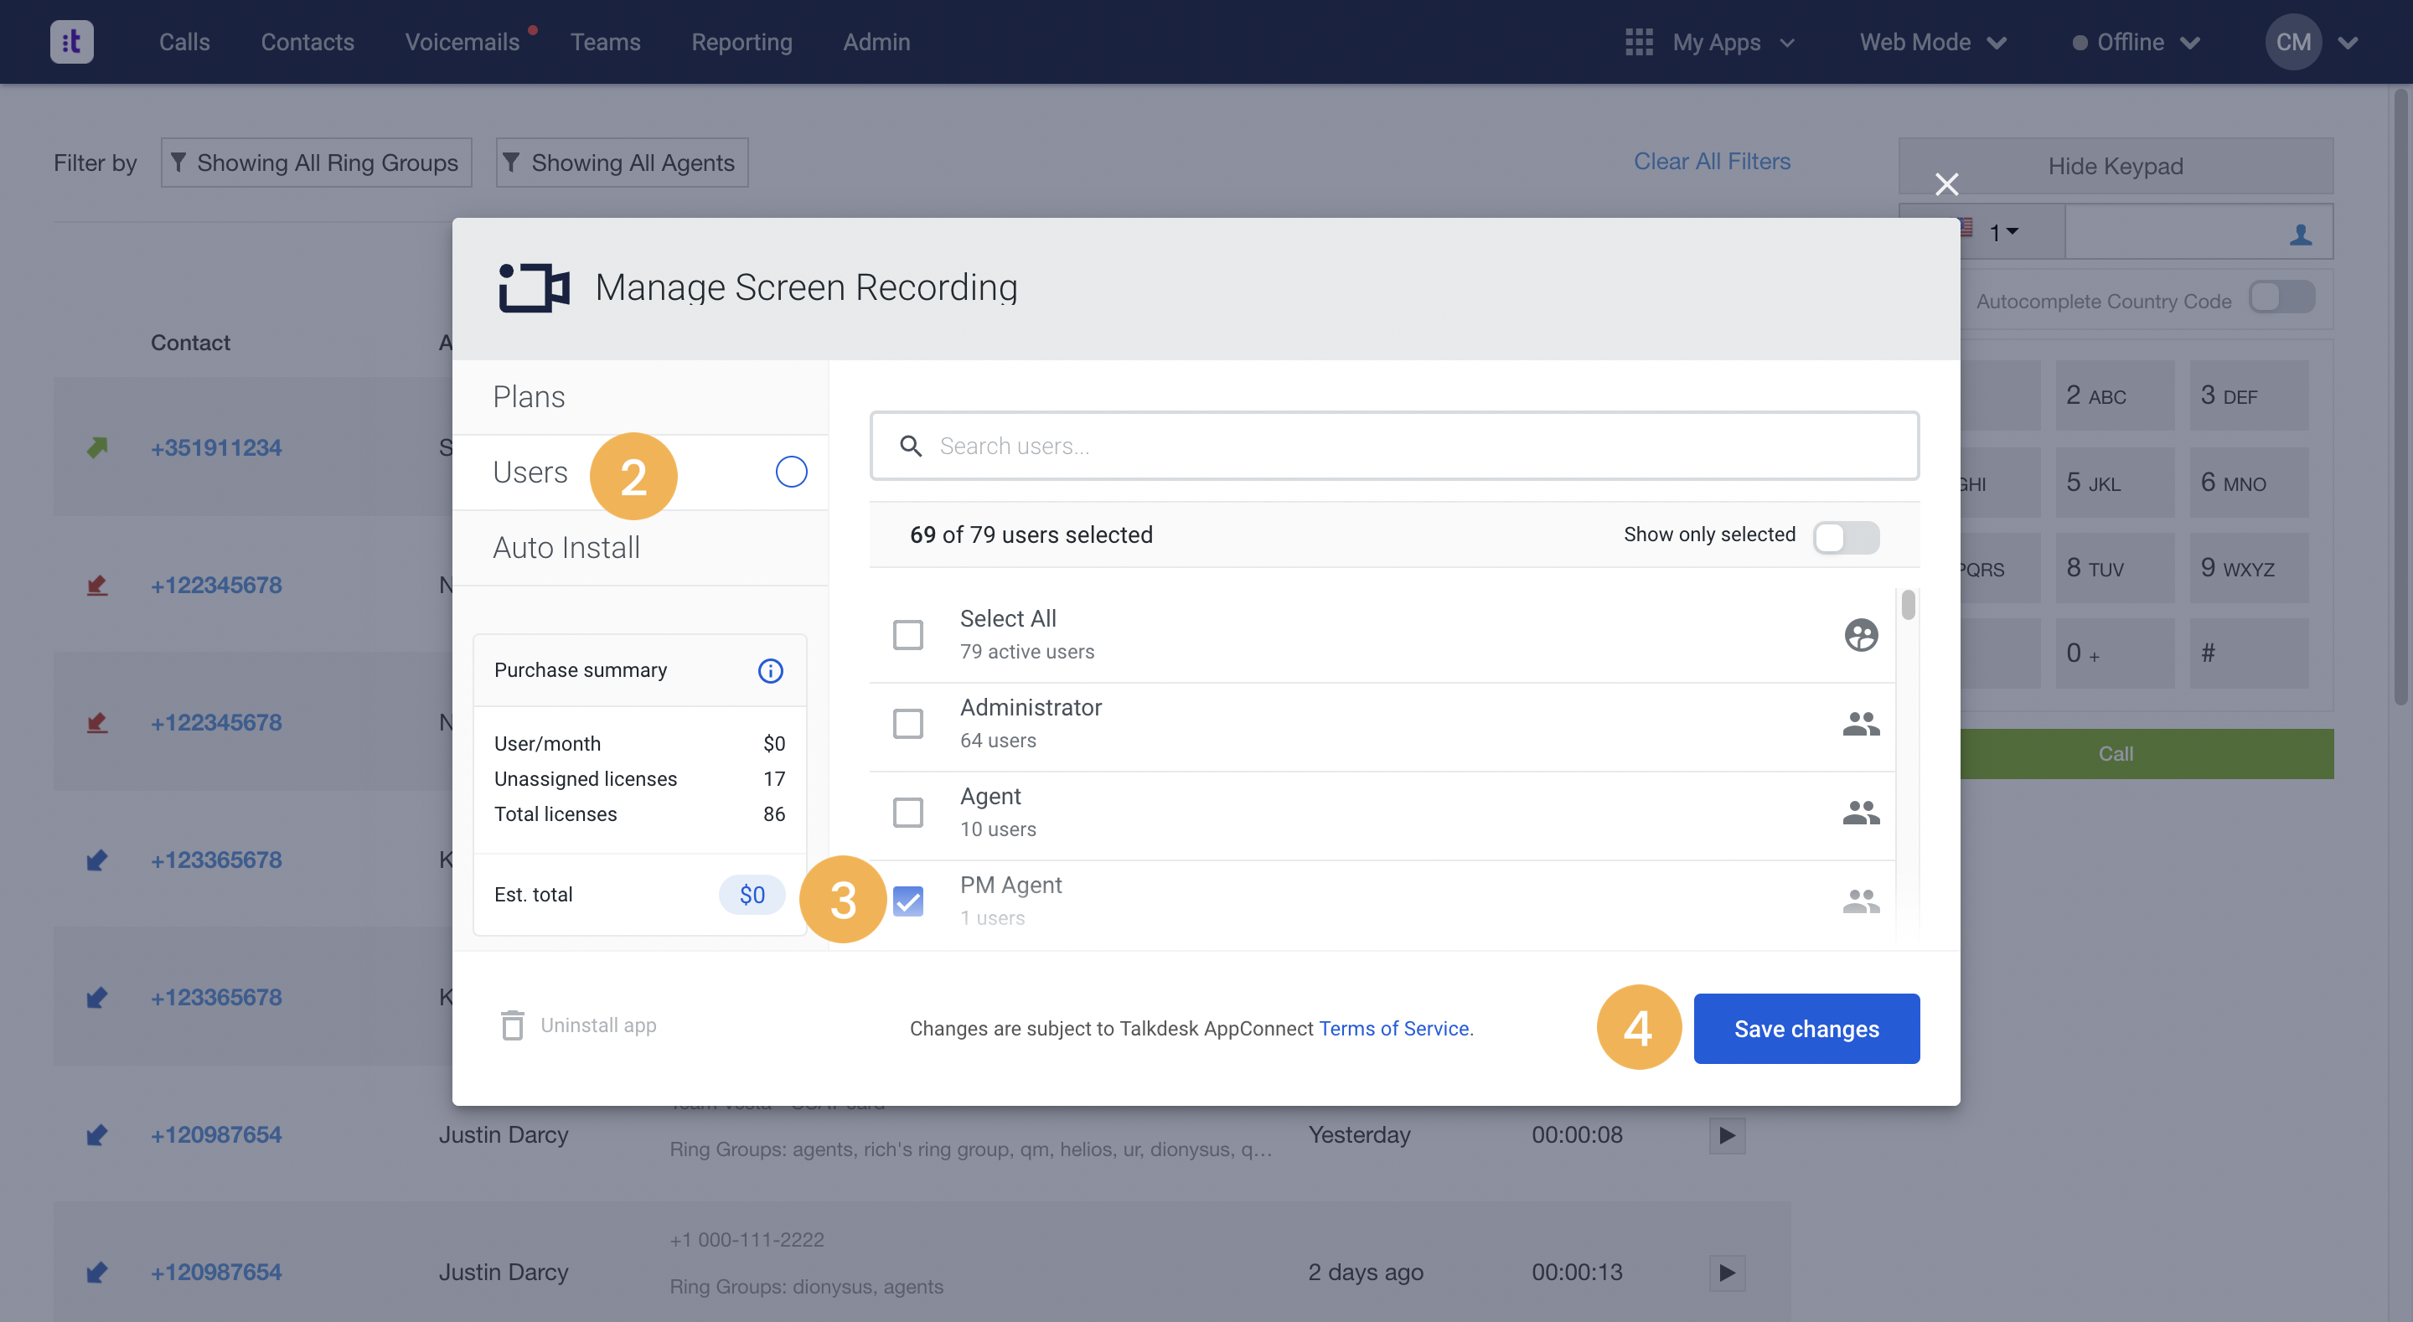2413x1322 pixels.
Task: Click Clear All Filters link
Action: [x=1712, y=161]
